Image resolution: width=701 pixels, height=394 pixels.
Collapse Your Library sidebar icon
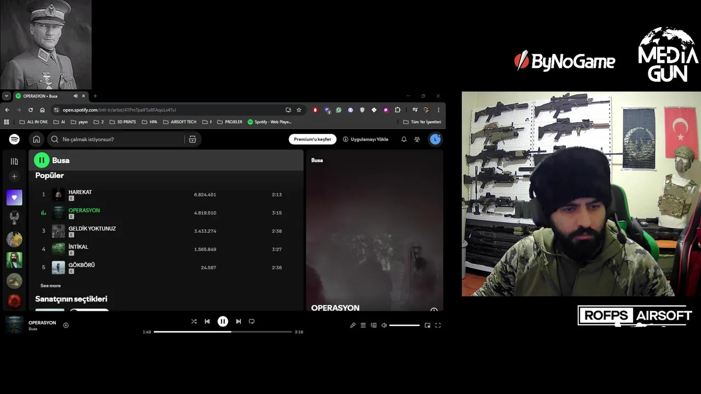(x=14, y=161)
